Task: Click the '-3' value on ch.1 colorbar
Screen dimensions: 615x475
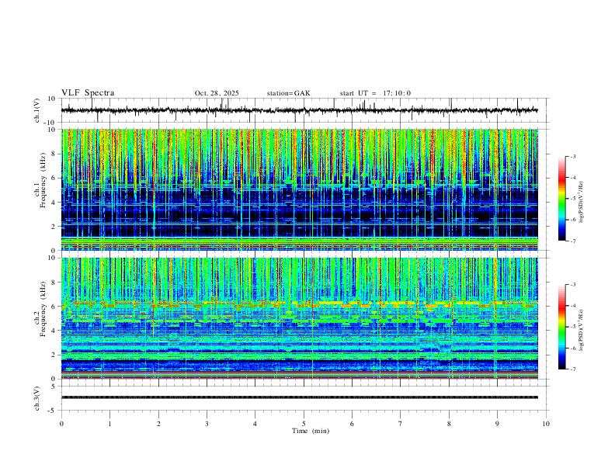Action: click(x=572, y=156)
